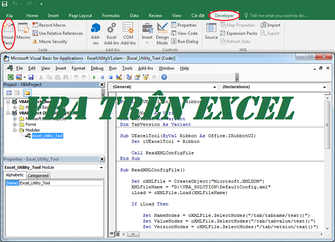Screen dimensions: 335x242
Task: Open the Debug menu in VBA editor
Action: 97,68
